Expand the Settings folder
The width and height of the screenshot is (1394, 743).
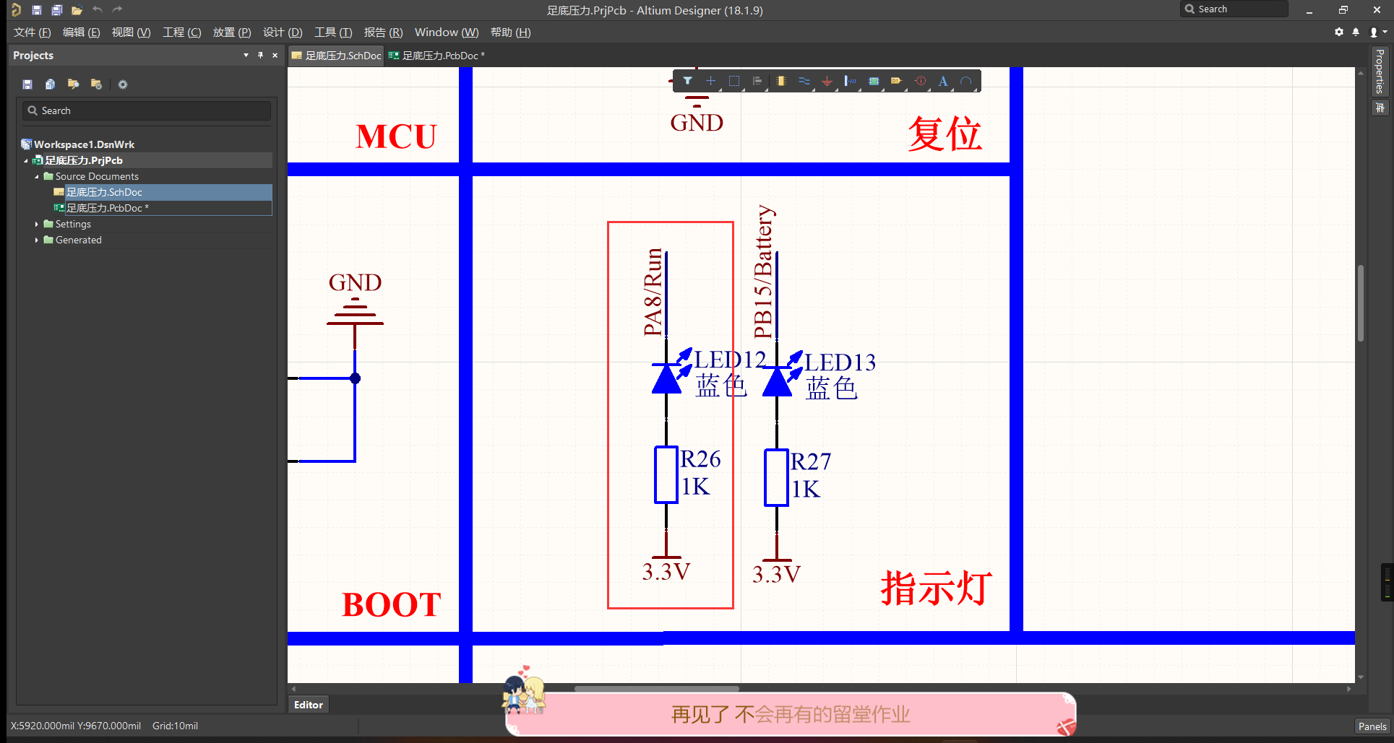pyautogui.click(x=37, y=224)
